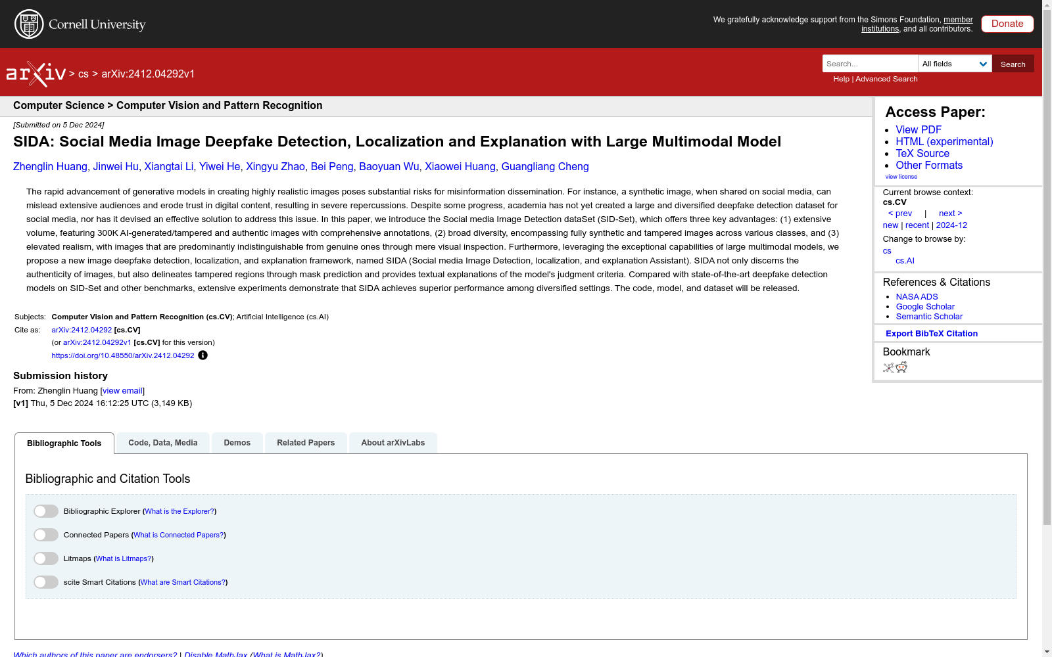Screen dimensions: 1052x657
Task: Click the cs breadcrumb link
Action: coord(84,74)
